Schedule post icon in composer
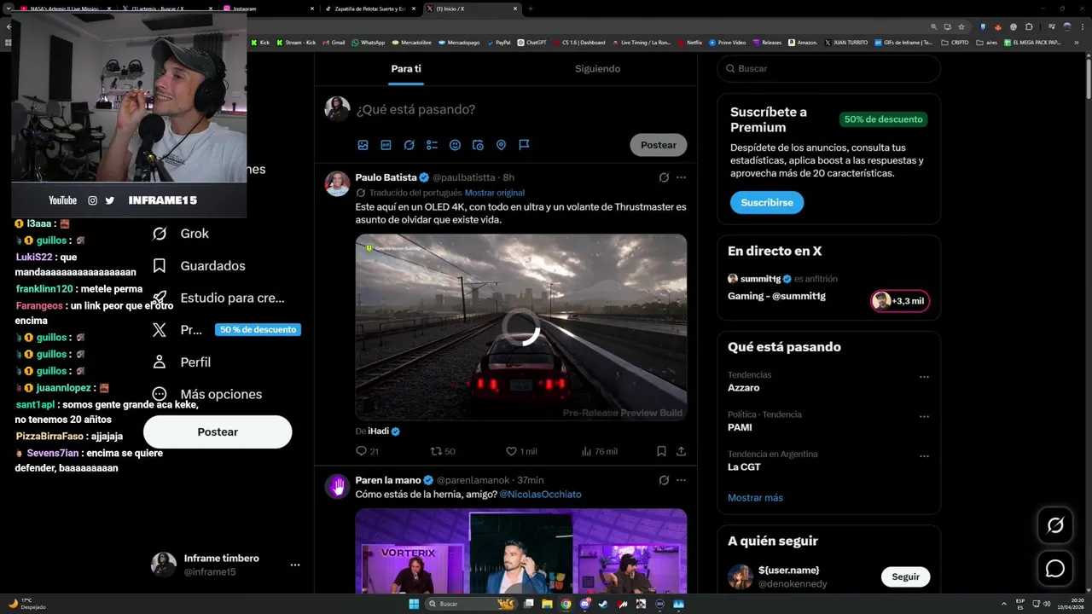This screenshot has height=614, width=1092. tap(478, 145)
